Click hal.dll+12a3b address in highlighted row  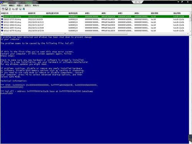coord(179,16)
